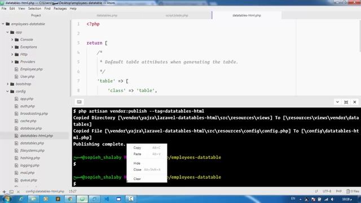This screenshot has height=203, width=361.
Task: Click the close-all terminals X icon in status bar
Action: coord(18,192)
